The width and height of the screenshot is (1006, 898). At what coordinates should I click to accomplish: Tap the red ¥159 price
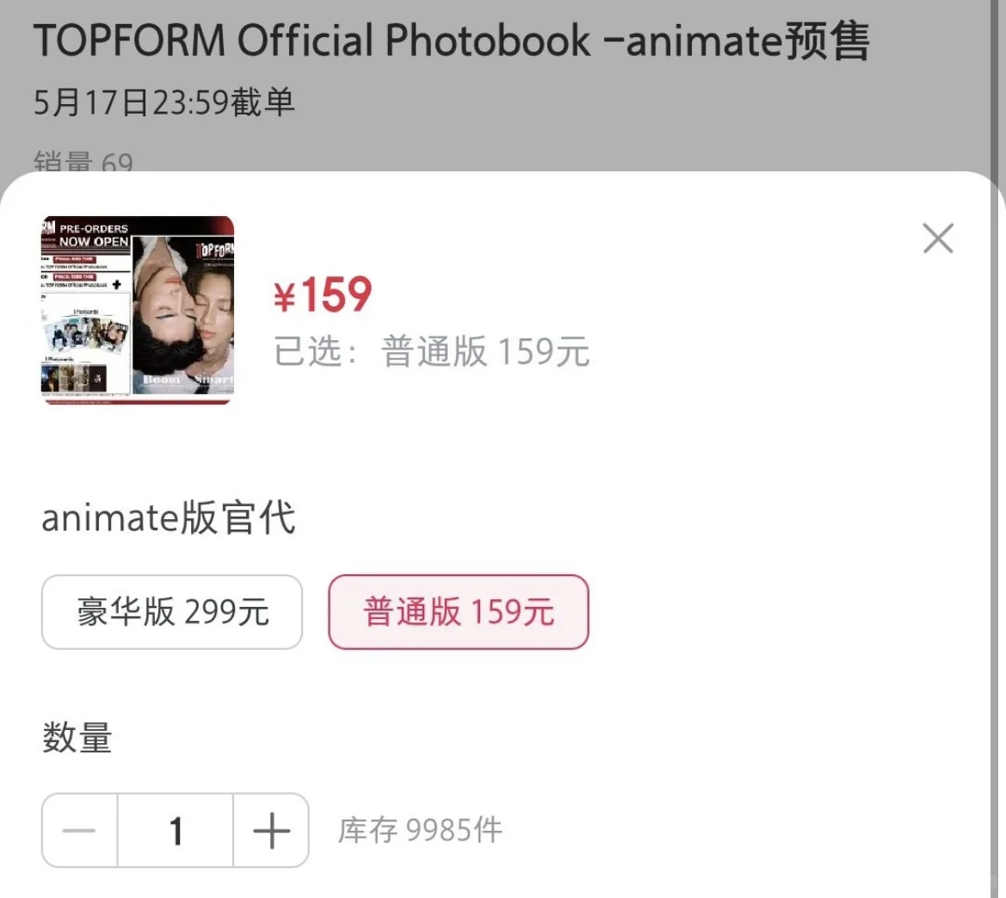tap(323, 294)
